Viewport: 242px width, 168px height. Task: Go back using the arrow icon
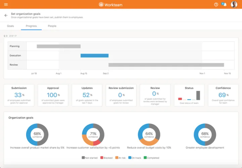(x=6, y=15)
